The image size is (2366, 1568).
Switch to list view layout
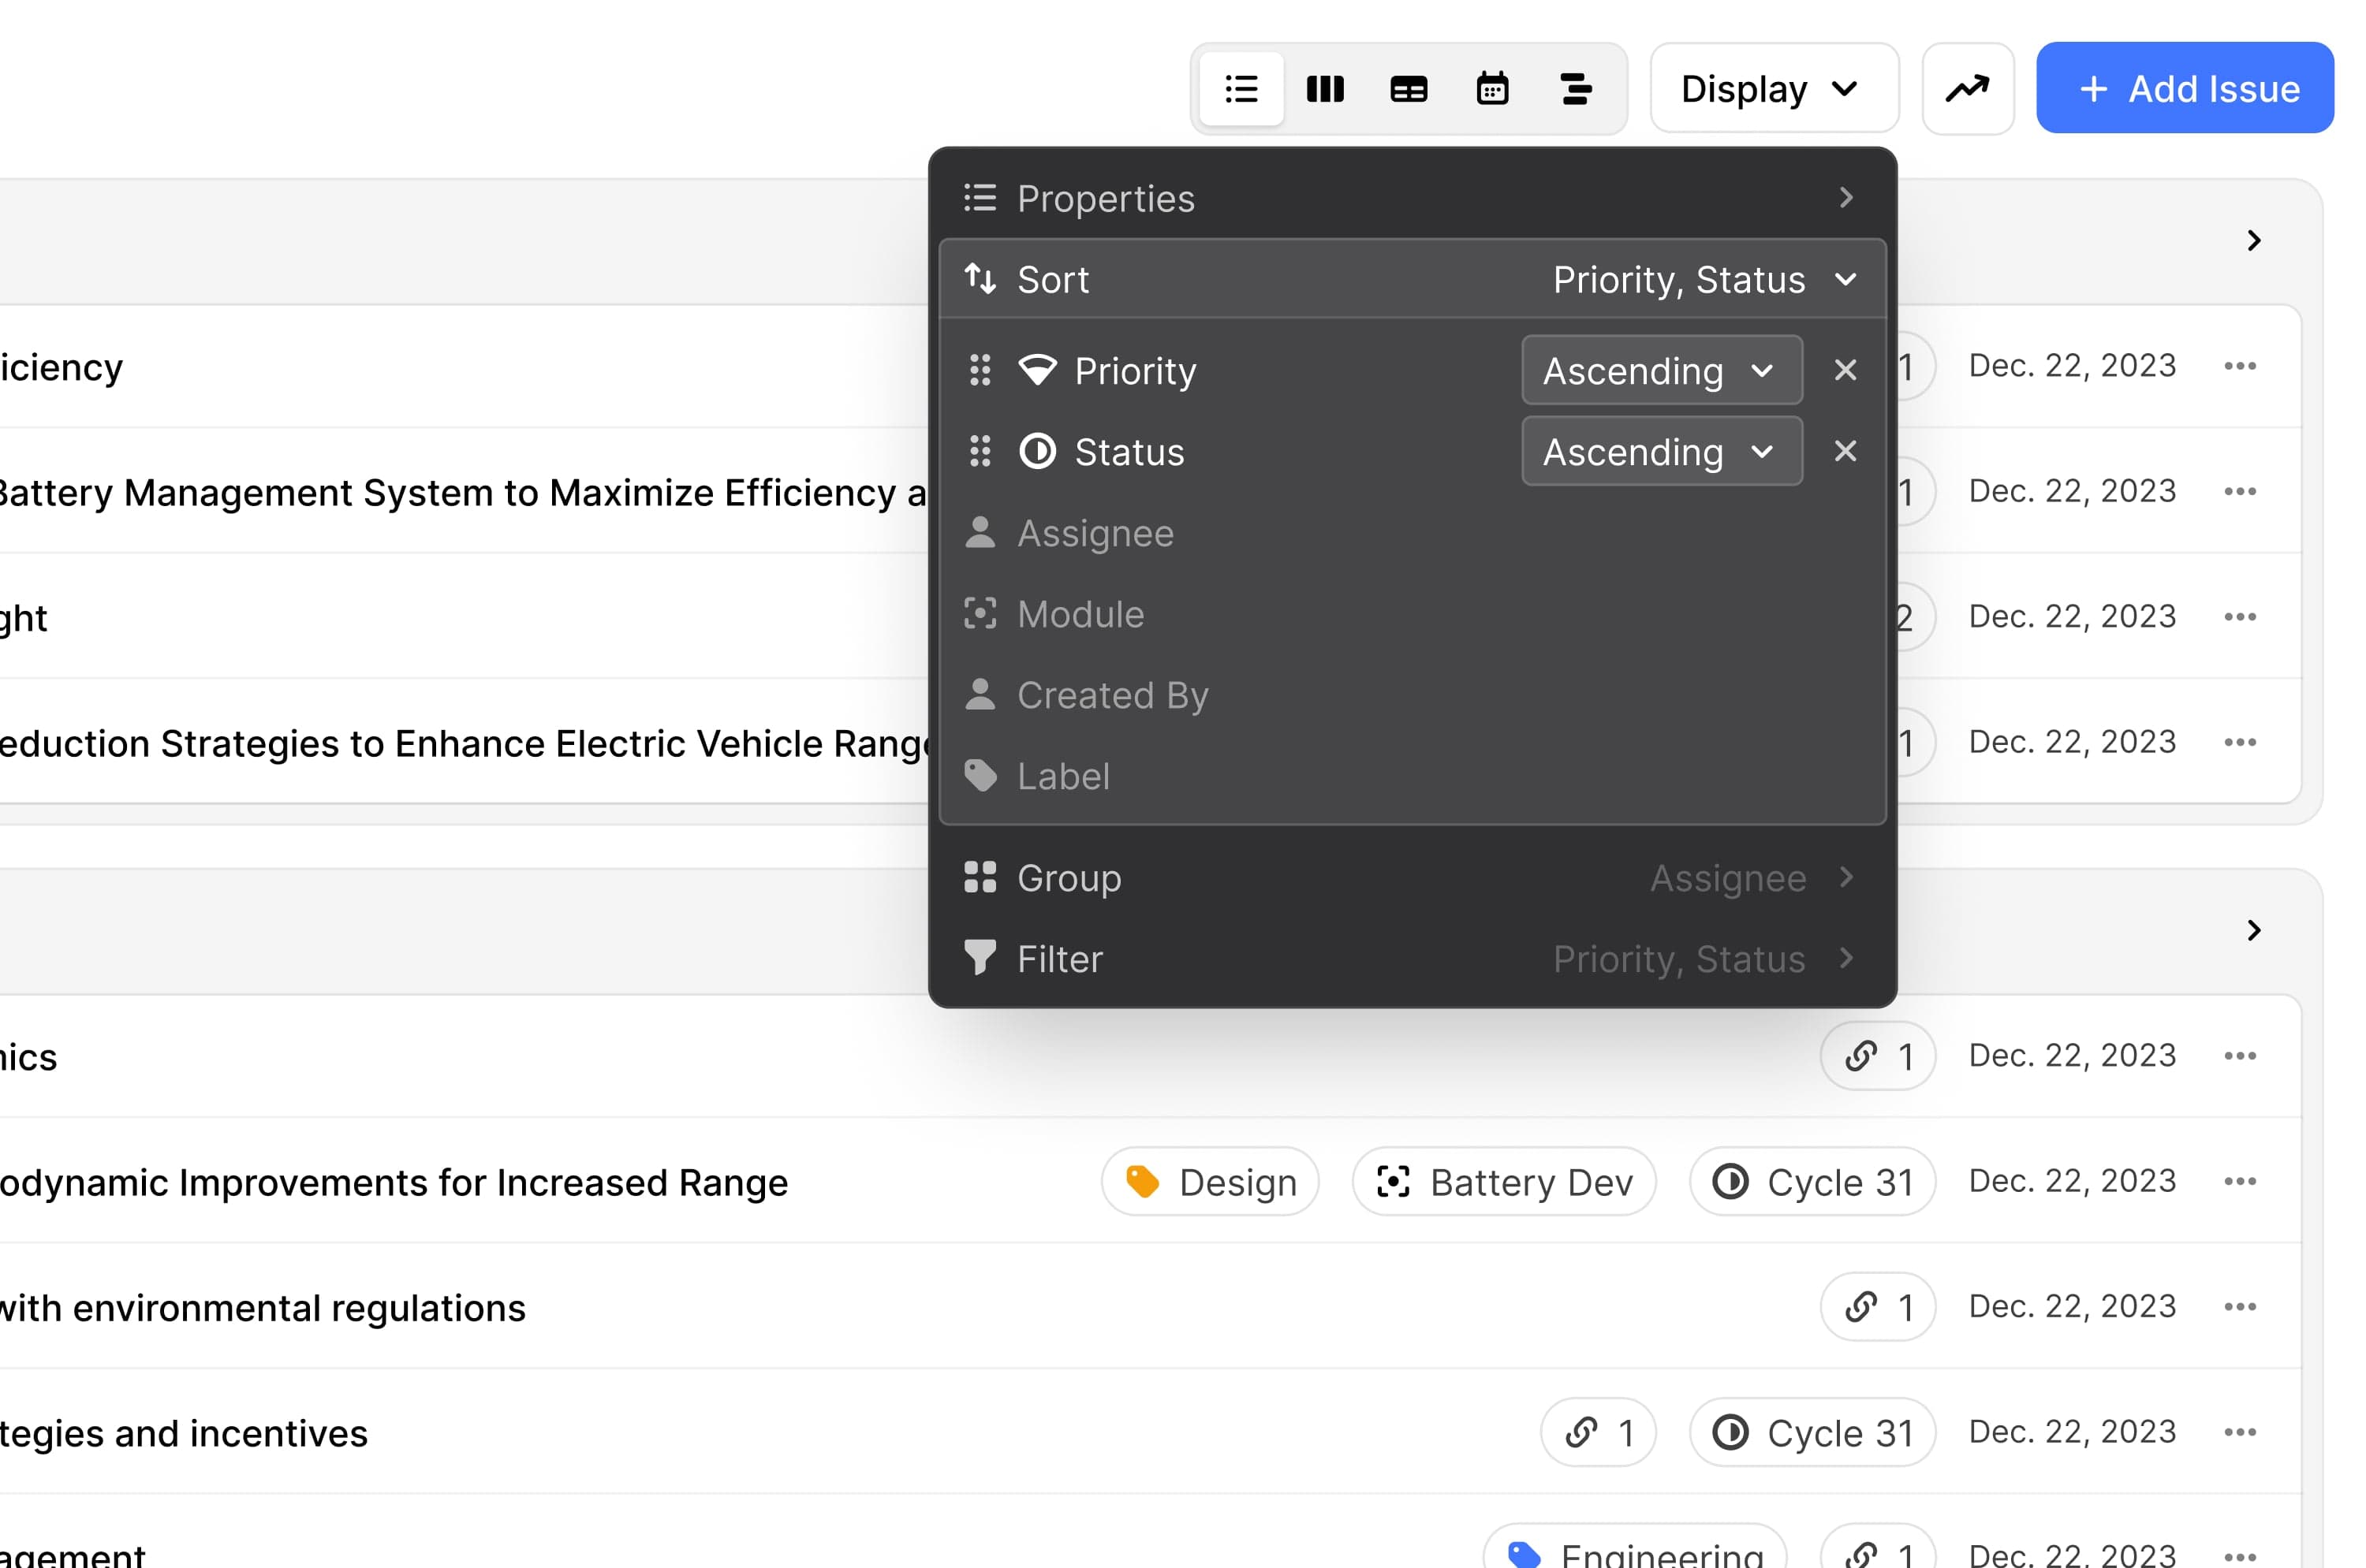(1241, 89)
